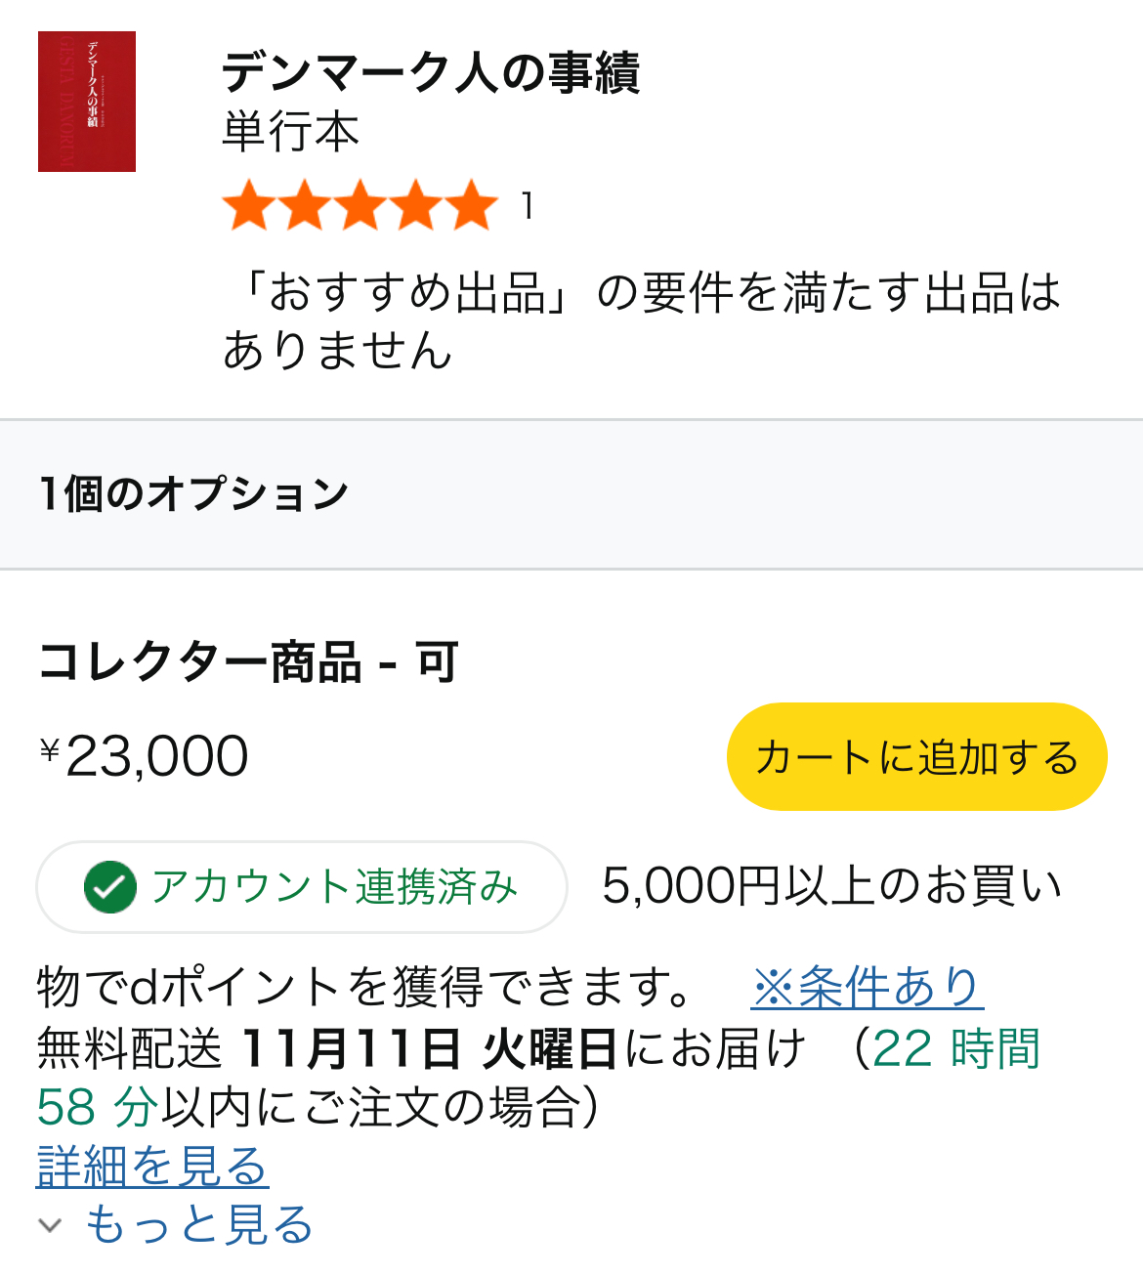Open the ※条件あり conditions link
The width and height of the screenshot is (1143, 1275).
click(x=867, y=987)
